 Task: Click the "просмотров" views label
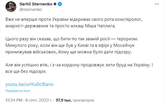click(84, 101)
